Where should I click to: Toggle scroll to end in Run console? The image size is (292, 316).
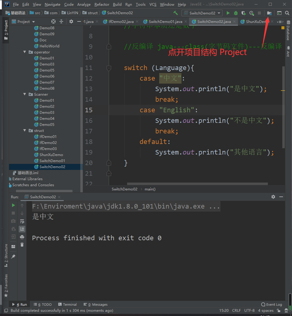(22, 229)
